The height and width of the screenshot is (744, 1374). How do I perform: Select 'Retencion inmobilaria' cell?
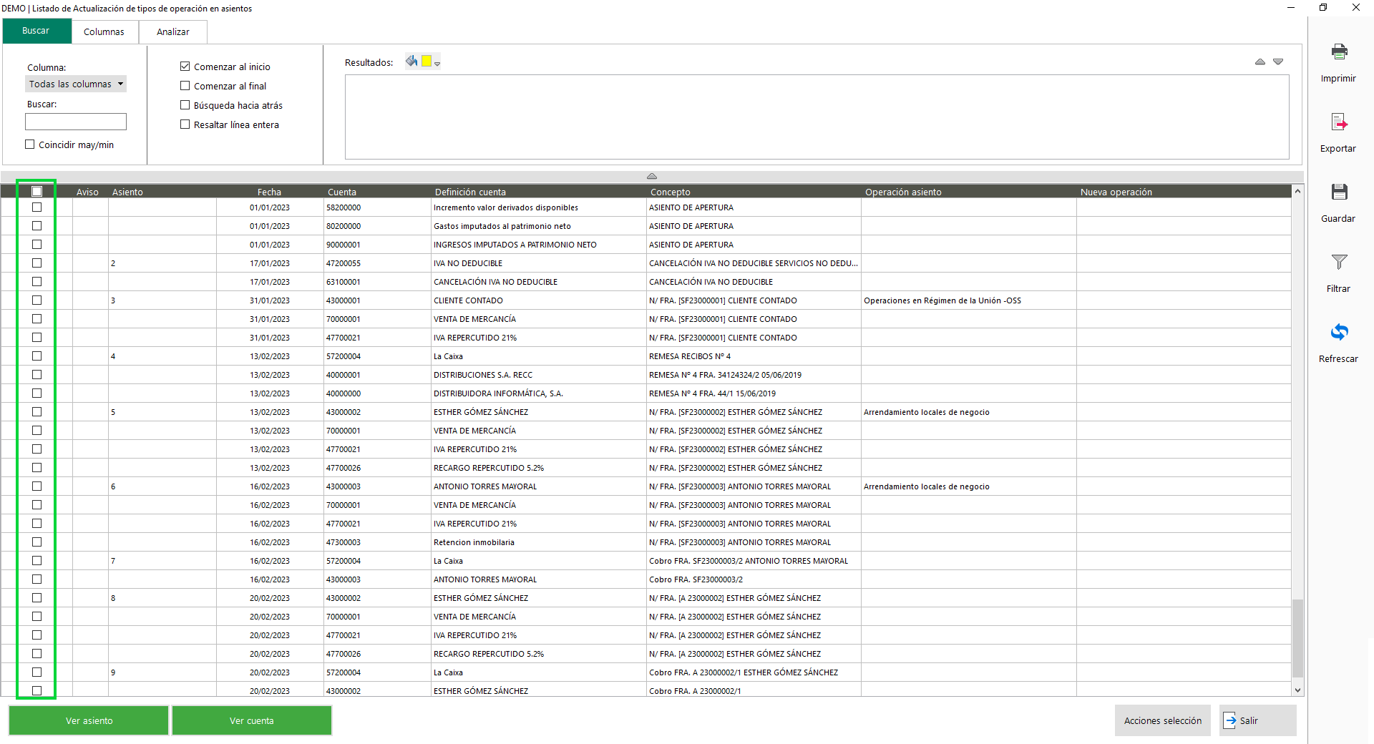point(539,542)
